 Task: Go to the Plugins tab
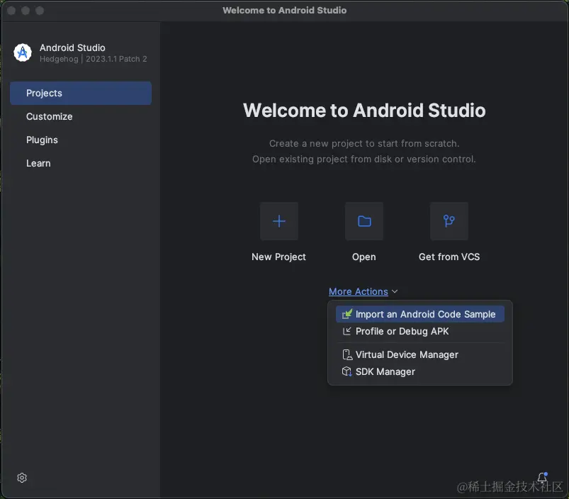[43, 140]
